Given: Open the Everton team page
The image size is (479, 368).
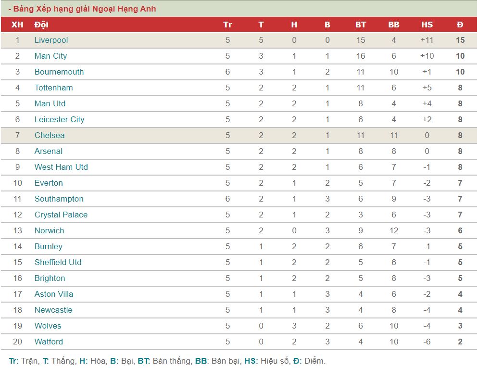Looking at the screenshot, I should [x=49, y=183].
